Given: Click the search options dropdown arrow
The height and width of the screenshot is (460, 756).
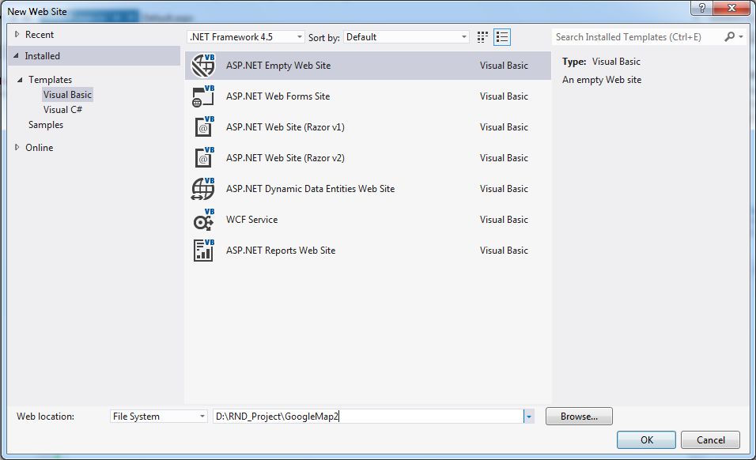Looking at the screenshot, I should pos(741,37).
